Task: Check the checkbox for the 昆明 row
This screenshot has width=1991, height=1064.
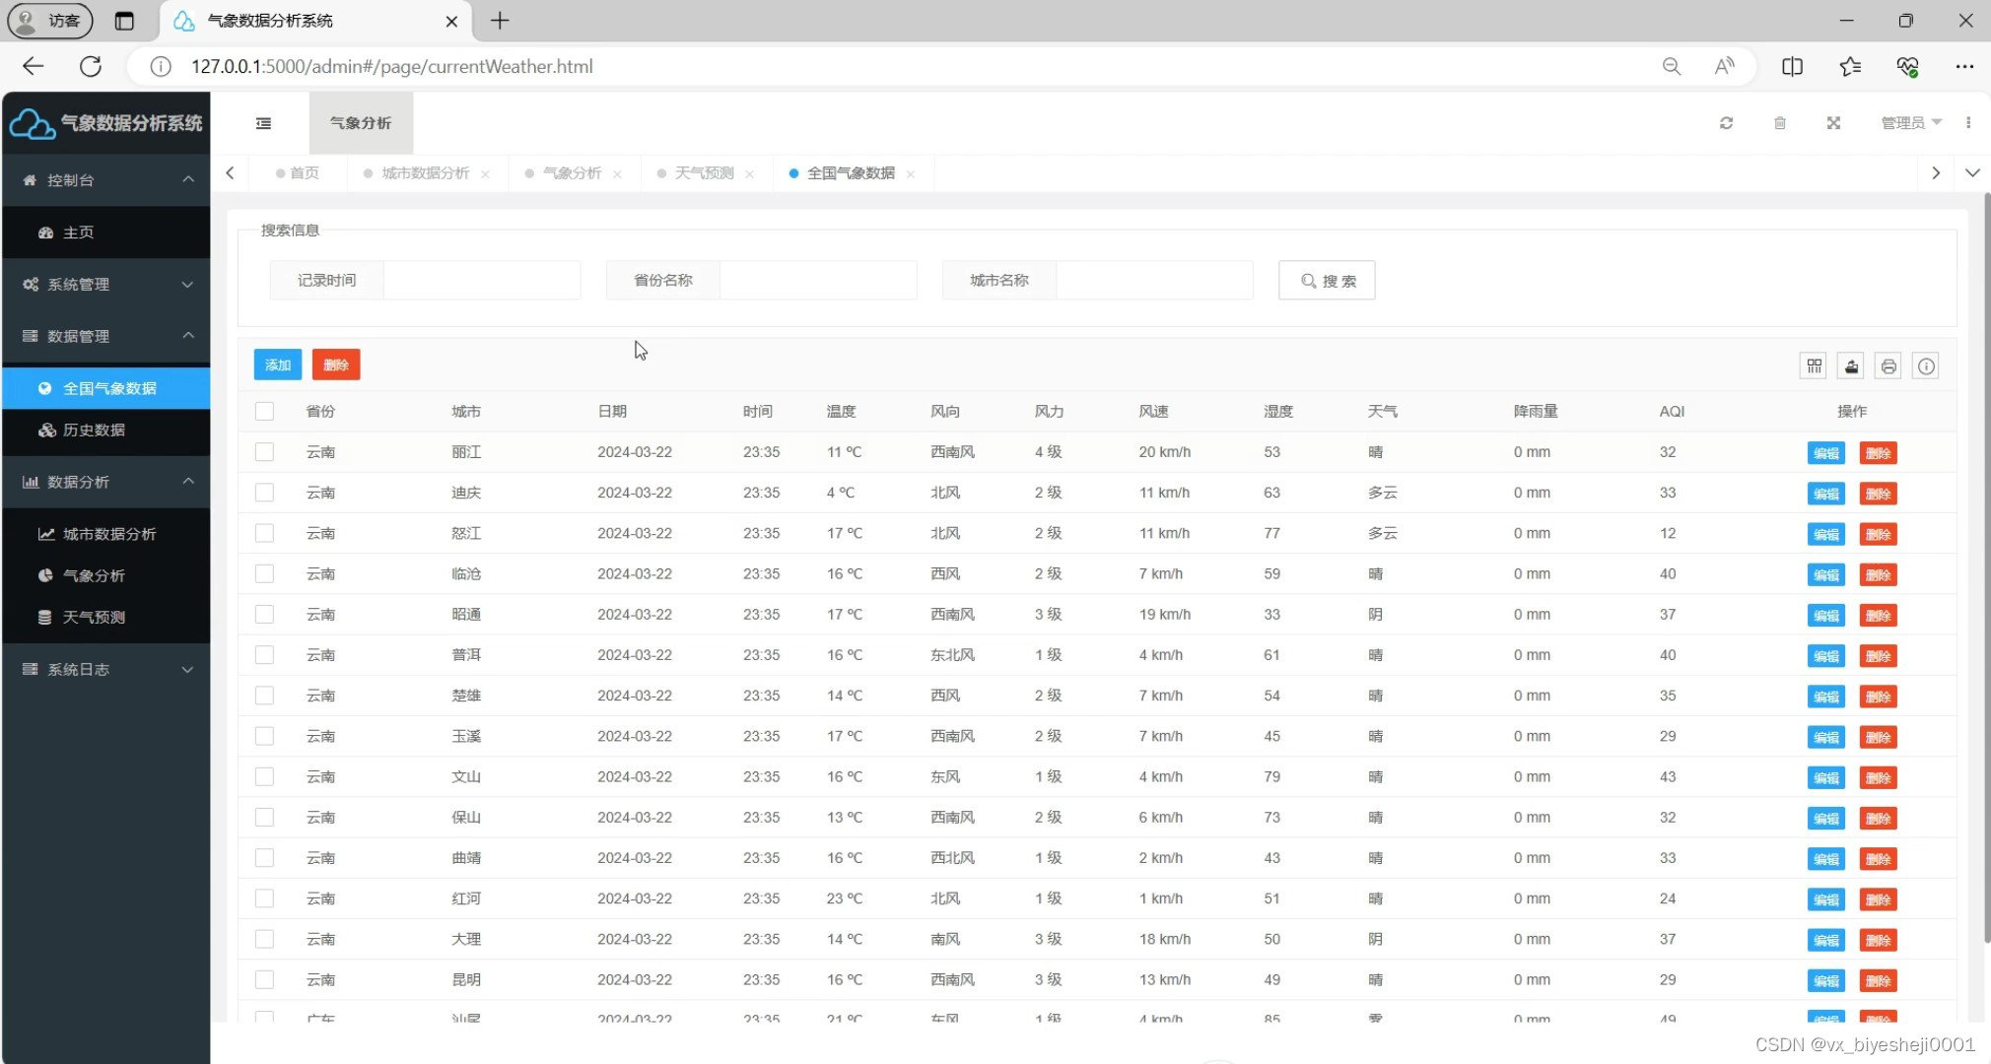Action: (264, 979)
